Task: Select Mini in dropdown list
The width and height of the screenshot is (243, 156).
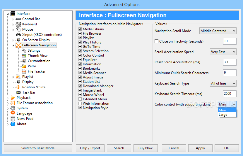Action: [227, 110]
